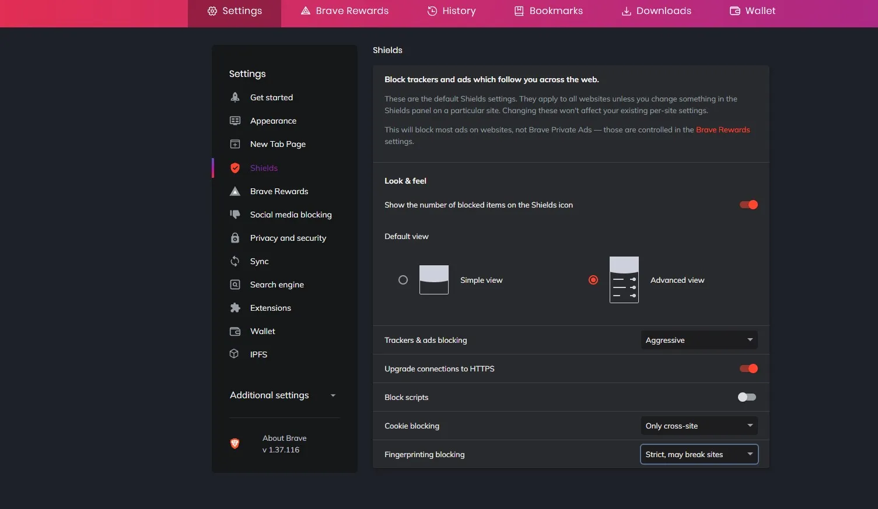Click the Shields icon in the sidebar
Viewport: 878px width, 509px height.
click(235, 167)
